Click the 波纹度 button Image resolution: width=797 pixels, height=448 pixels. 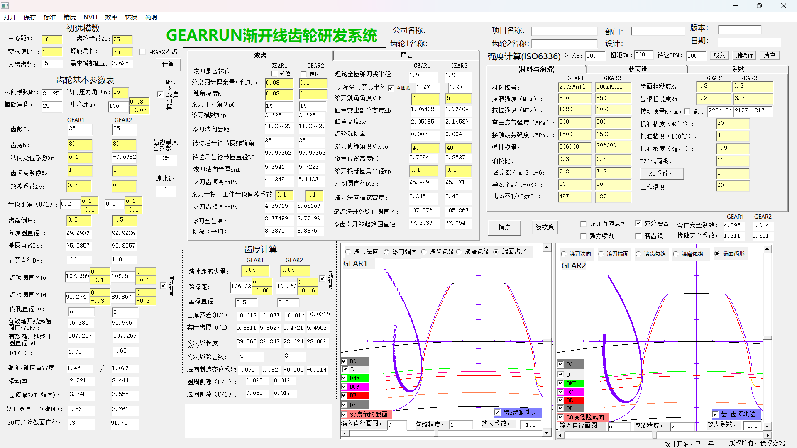(x=545, y=227)
